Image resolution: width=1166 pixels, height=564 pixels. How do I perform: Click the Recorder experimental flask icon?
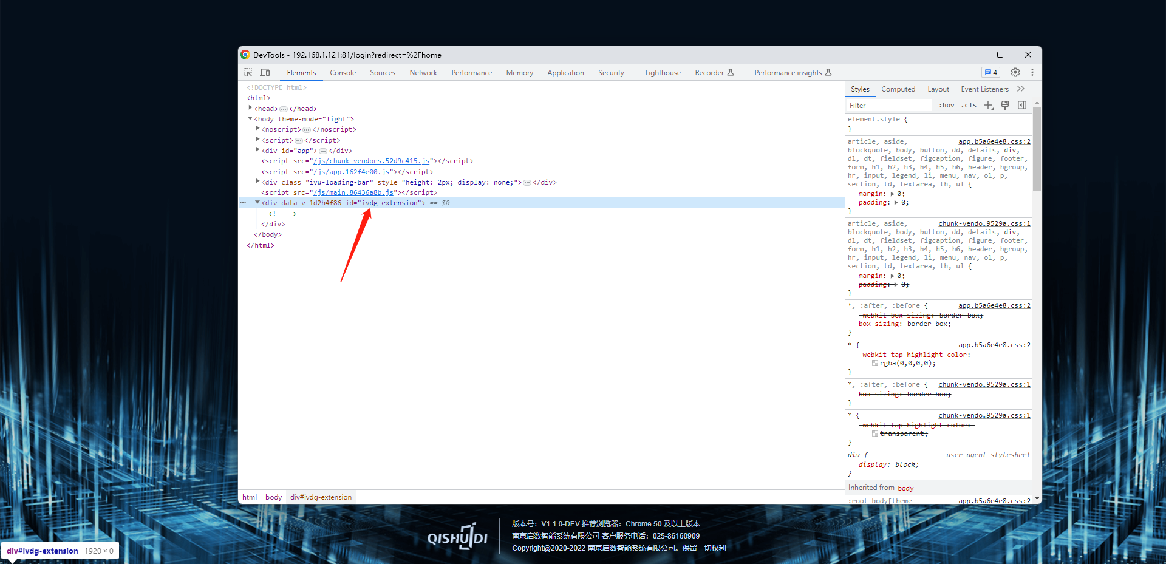pyautogui.click(x=731, y=72)
